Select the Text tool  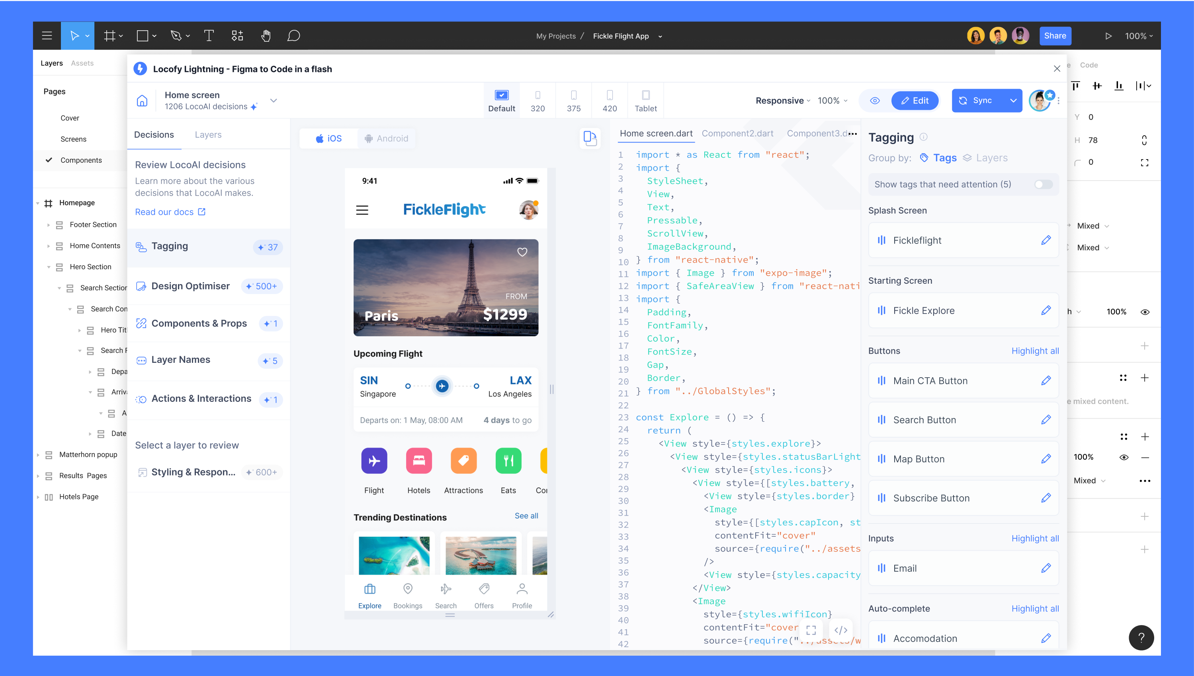coord(209,36)
